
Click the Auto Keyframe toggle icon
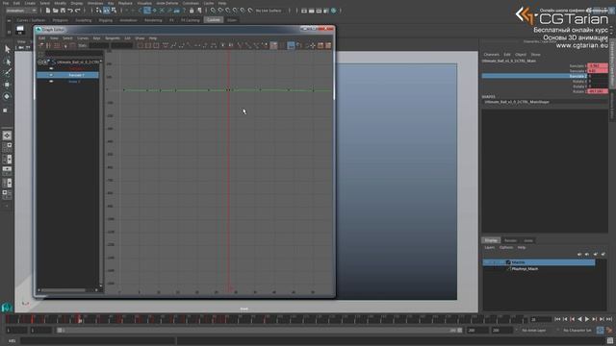click(601, 331)
